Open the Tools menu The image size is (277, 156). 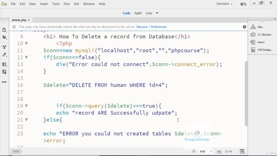[56, 4]
